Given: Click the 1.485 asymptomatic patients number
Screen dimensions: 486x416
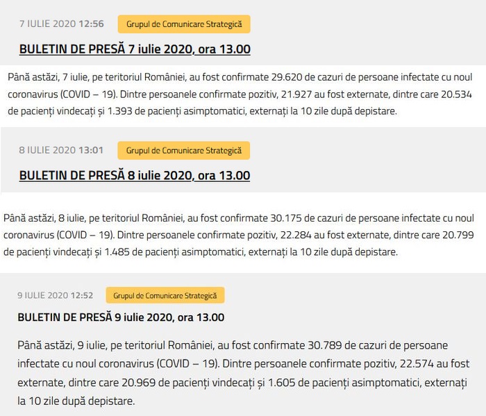Looking at the screenshot, I should (x=117, y=252).
